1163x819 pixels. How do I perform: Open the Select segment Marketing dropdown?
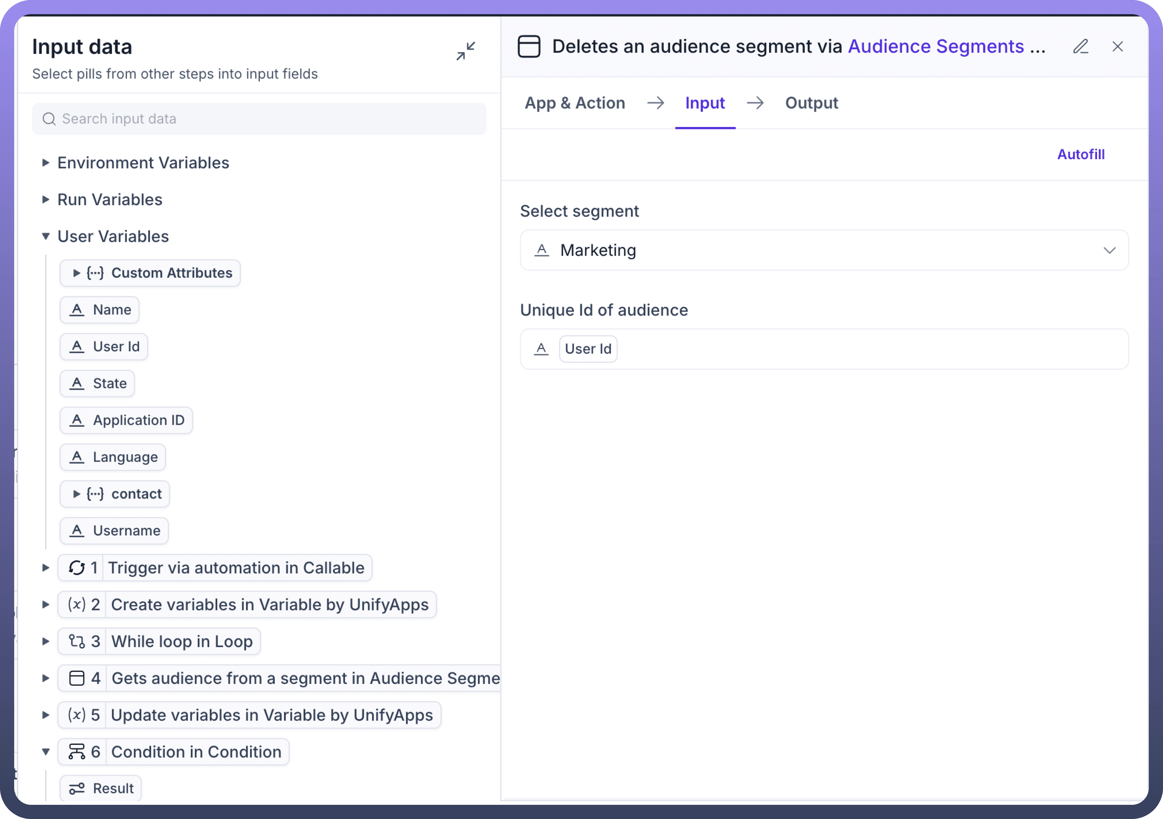824,250
